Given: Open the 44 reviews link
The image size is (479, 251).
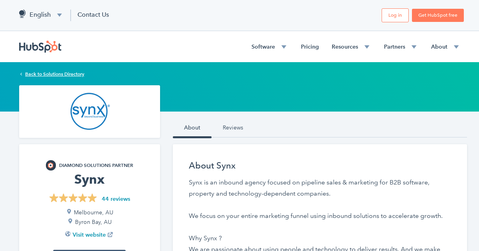Looking at the screenshot, I should [116, 198].
